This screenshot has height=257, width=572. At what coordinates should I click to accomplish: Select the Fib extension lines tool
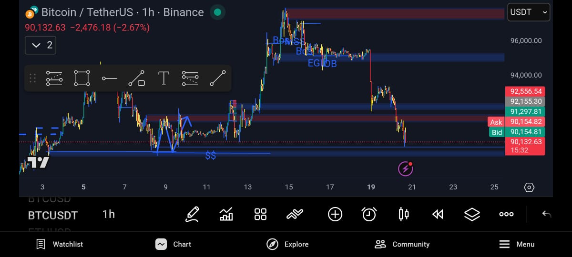pyautogui.click(x=190, y=78)
